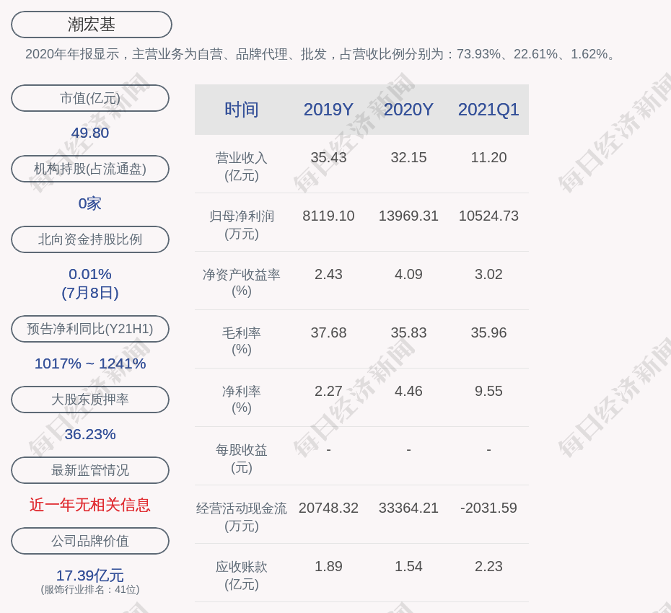
Task: Click the 净资产收益率(%) row label
Action: click(242, 283)
